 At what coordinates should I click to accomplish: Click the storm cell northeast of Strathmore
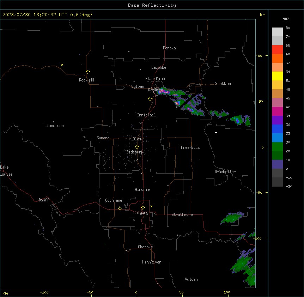tap(232, 218)
